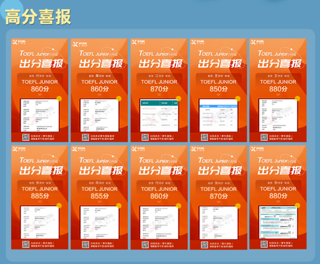Viewport: 320px width, 264px height.
Task: Click the logo atop the 885分 poster
Action: point(19,149)
